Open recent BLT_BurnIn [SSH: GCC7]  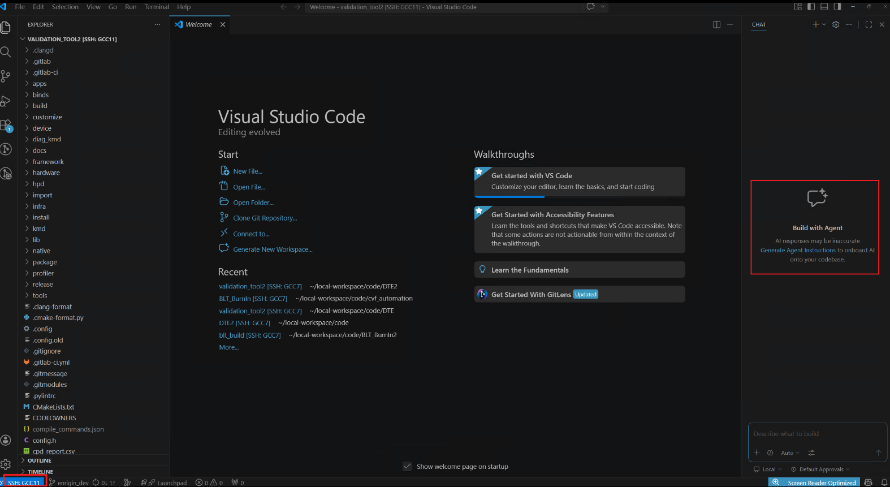pyautogui.click(x=253, y=298)
